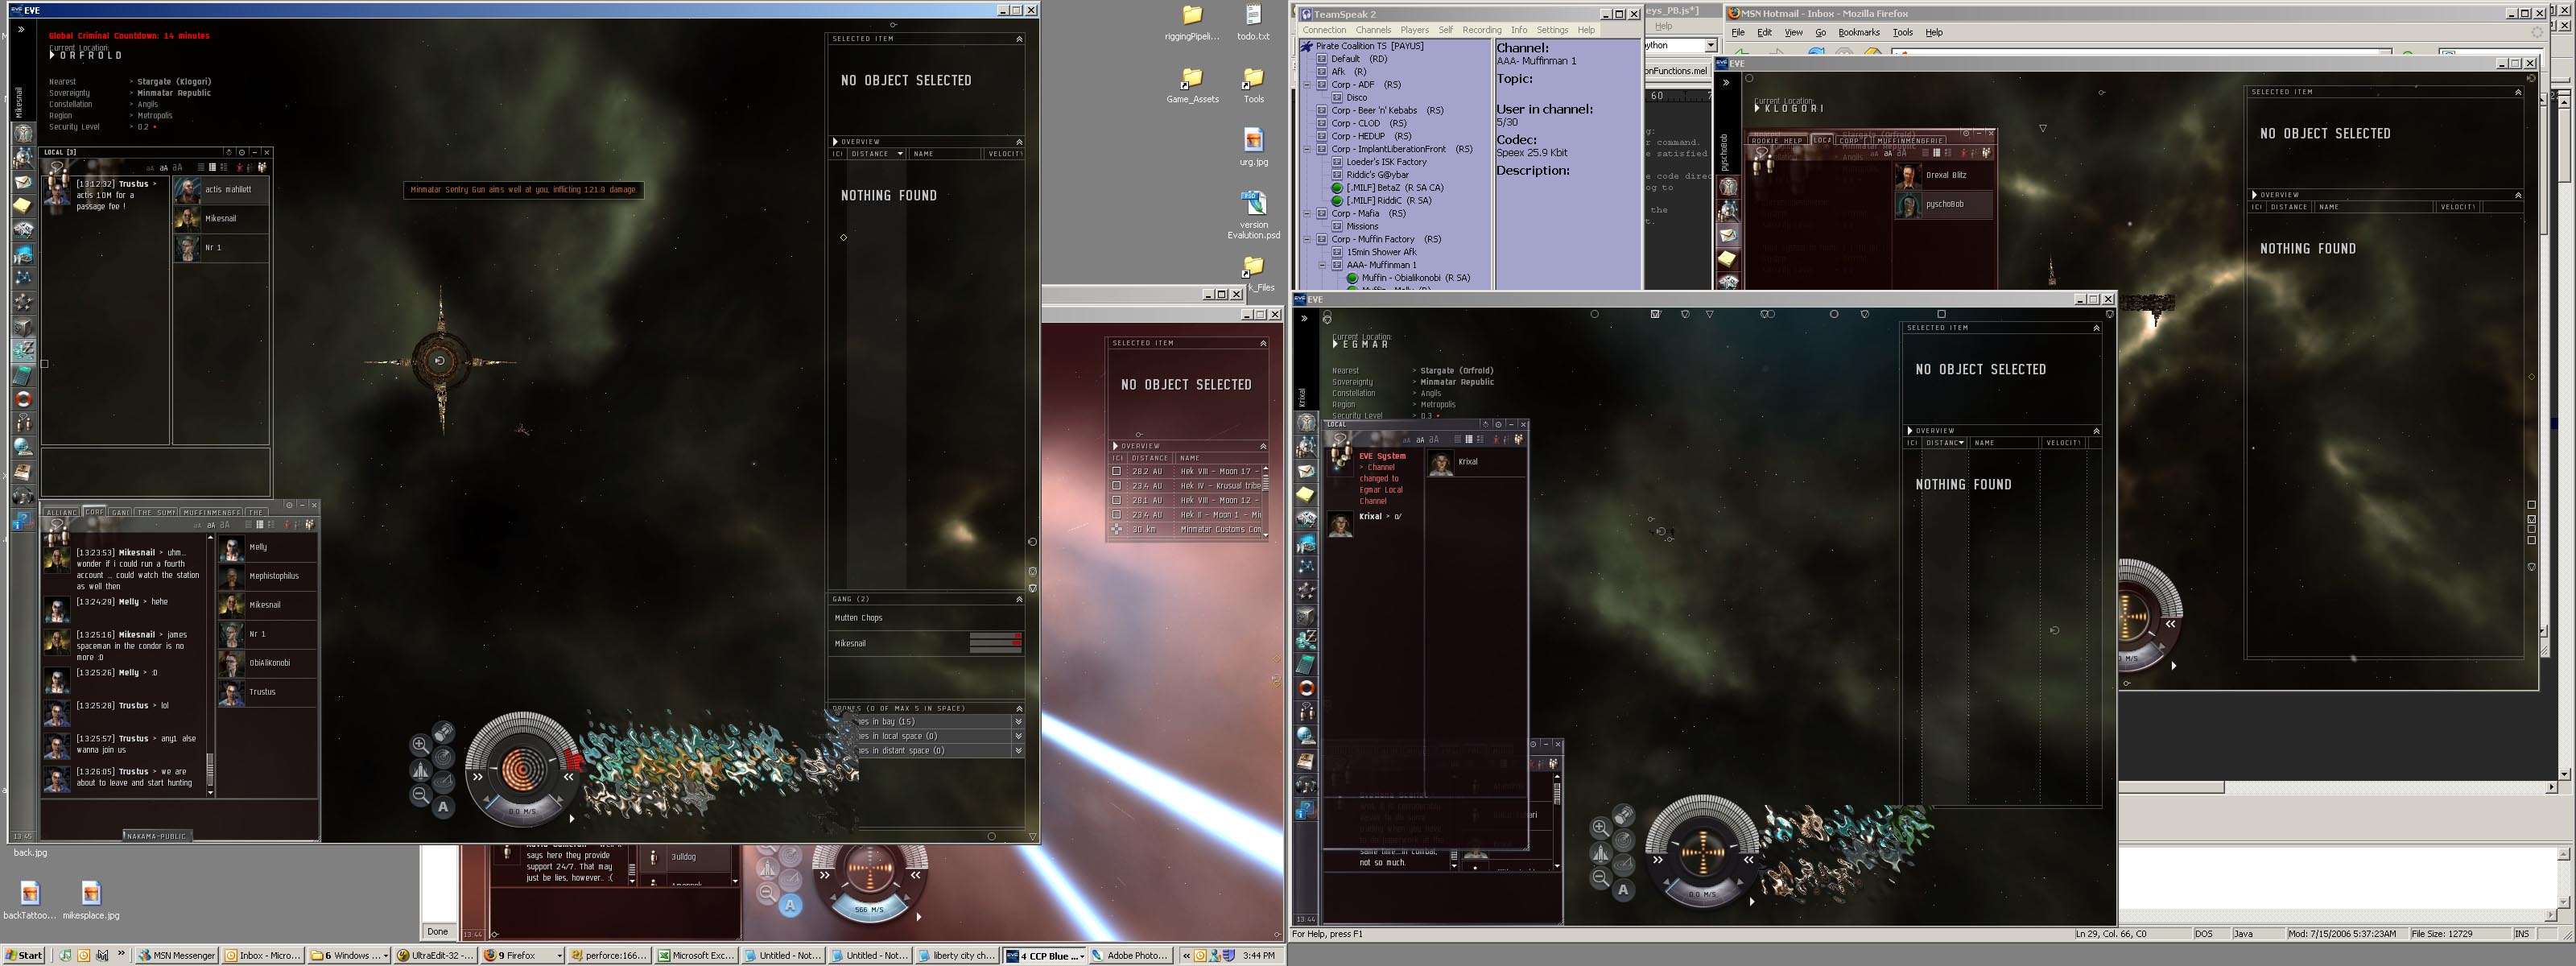Open the notepad sticky-note icon in Mikesnail's sidebar
The image size is (2576, 966).
click(x=22, y=206)
